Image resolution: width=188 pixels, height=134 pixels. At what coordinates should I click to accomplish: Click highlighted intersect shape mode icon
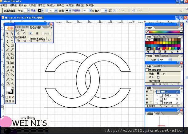coord(31,33)
